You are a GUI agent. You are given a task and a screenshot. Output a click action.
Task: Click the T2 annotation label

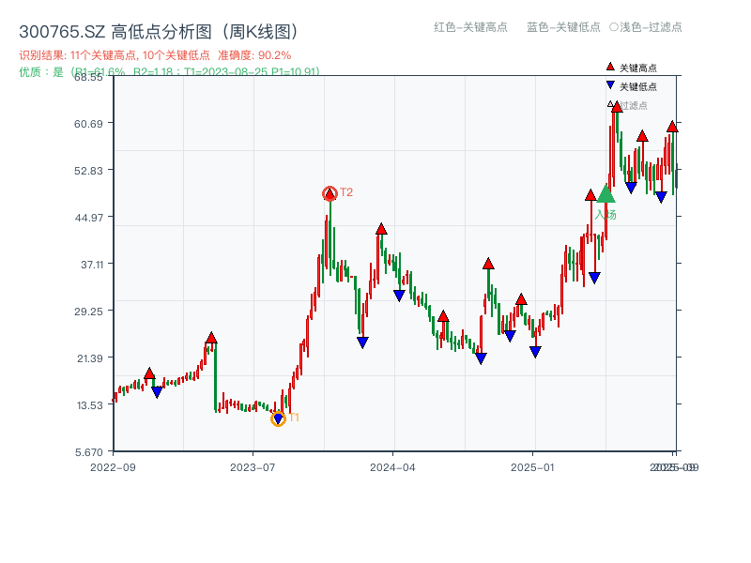pos(345,193)
